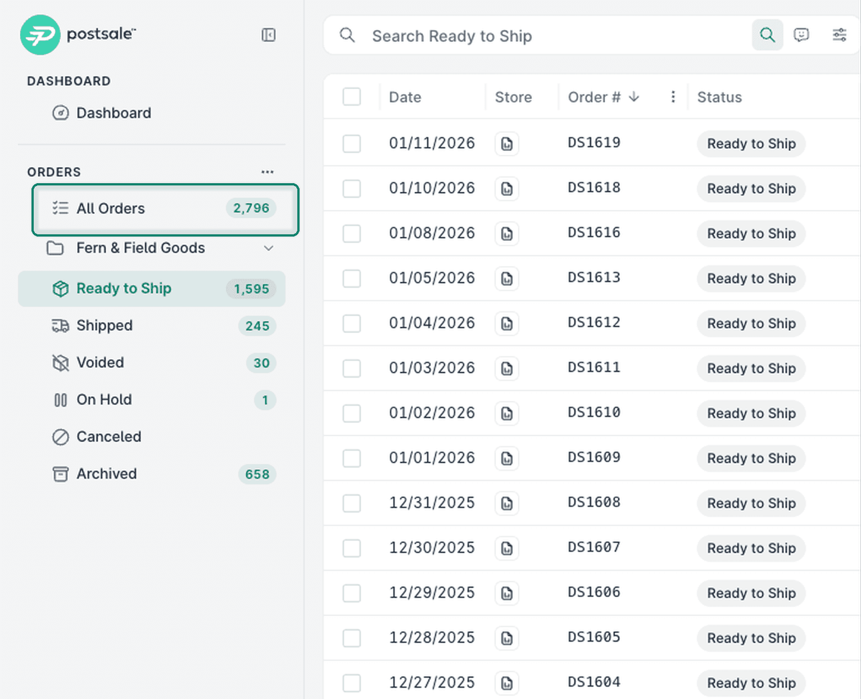Viewport: 861px width, 699px height.
Task: Show Canceled orders
Action: 152,437
